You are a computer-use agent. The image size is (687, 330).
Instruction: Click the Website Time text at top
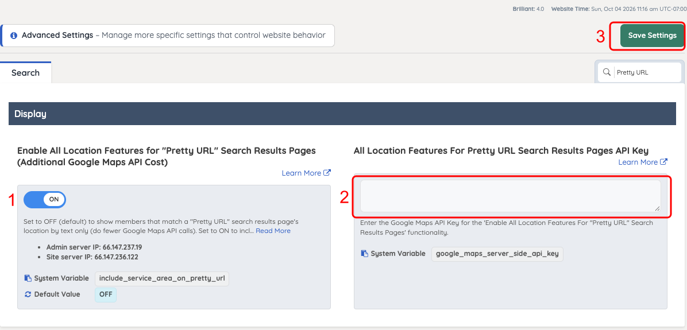click(618, 9)
